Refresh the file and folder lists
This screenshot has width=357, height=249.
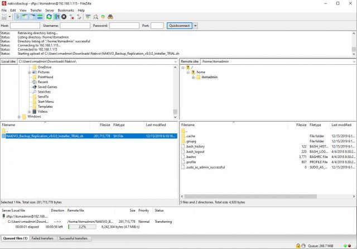click(x=50, y=17)
